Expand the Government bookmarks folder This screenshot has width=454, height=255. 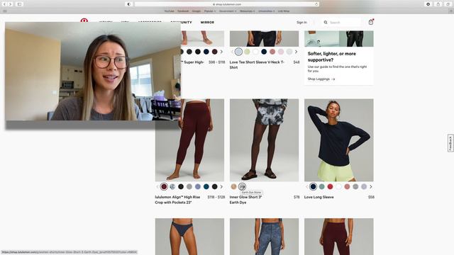coord(228,11)
